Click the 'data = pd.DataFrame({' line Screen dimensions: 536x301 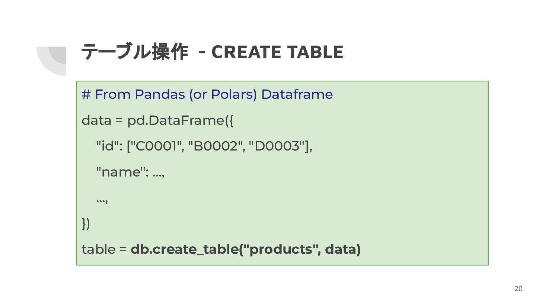click(x=158, y=120)
